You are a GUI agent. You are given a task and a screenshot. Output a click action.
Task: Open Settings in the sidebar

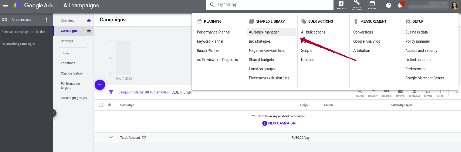tap(67, 41)
